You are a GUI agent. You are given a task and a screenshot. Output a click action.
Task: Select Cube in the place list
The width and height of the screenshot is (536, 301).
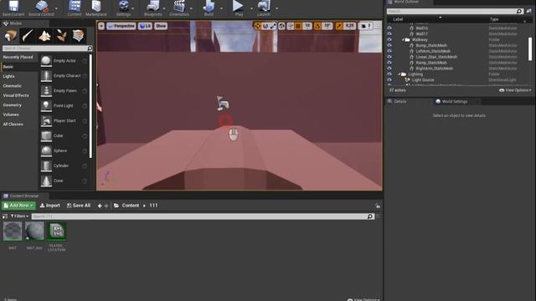[64, 135]
